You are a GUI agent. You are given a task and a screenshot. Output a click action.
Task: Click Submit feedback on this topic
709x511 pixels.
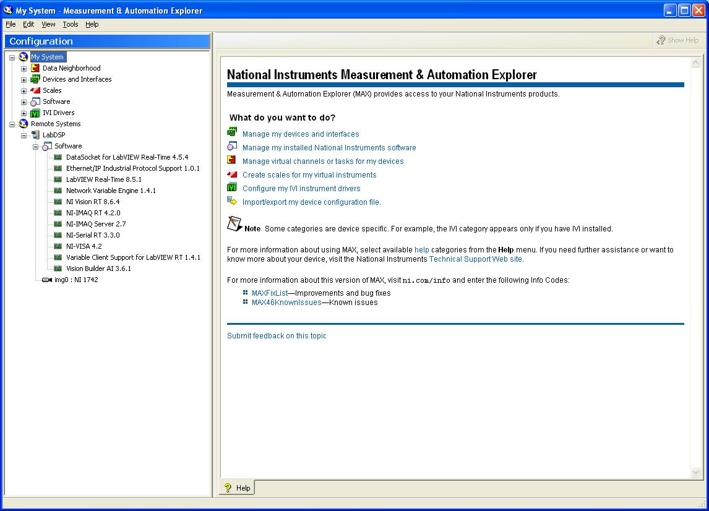pos(277,335)
